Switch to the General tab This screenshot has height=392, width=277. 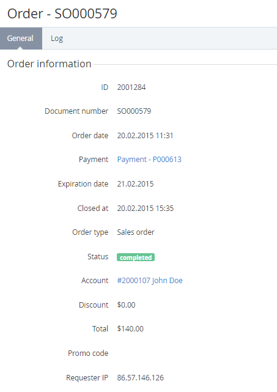tap(21, 39)
